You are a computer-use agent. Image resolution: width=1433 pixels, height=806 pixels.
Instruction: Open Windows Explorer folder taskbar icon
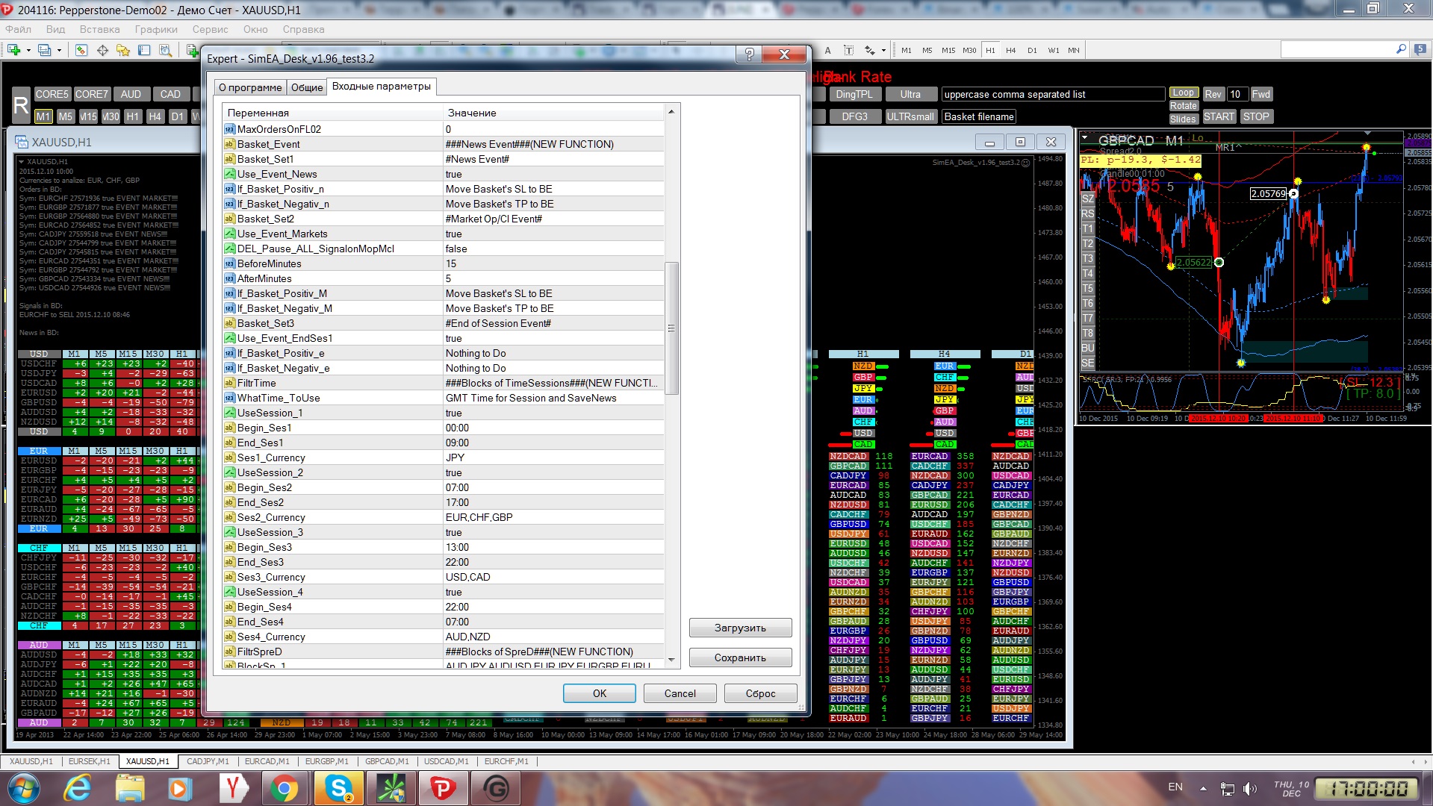[130, 788]
